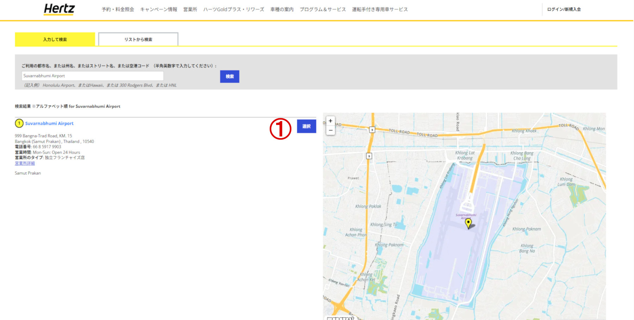Open ハーツGoldプラス・リワーズ menu item

(x=233, y=9)
